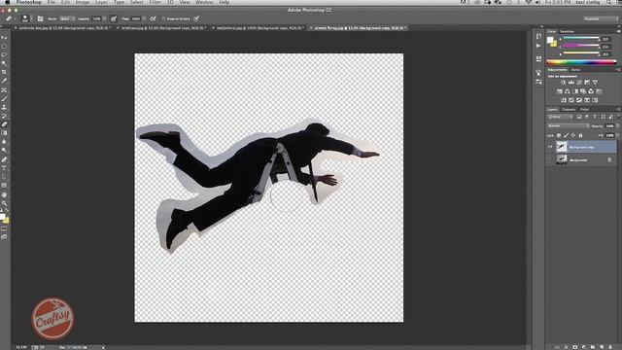The image size is (622, 350).
Task: Open the History panel icon in the dock
Action: [538, 36]
